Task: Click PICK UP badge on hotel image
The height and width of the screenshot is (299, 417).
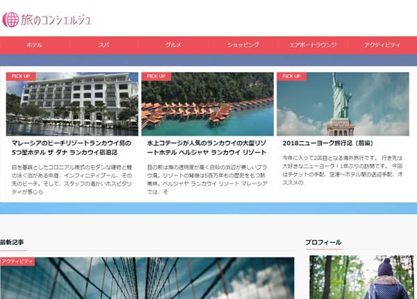Action: pyautogui.click(x=21, y=76)
